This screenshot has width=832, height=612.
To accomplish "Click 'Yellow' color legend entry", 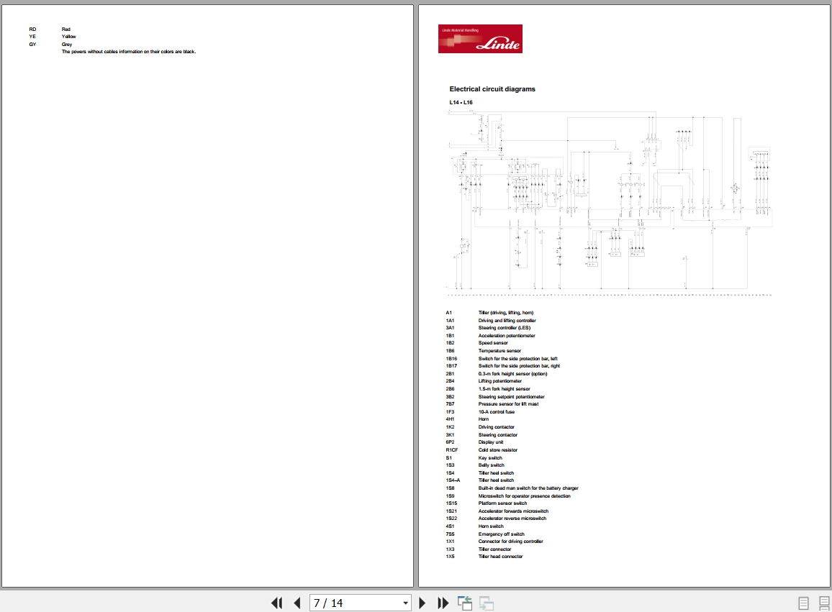I will point(68,37).
